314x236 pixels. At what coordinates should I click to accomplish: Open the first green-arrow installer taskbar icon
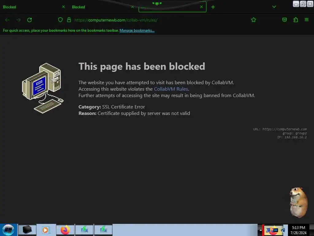(84, 230)
